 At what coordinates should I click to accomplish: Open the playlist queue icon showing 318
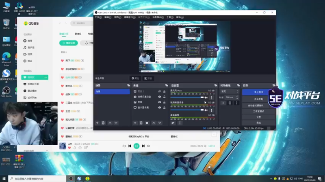tap(212, 146)
